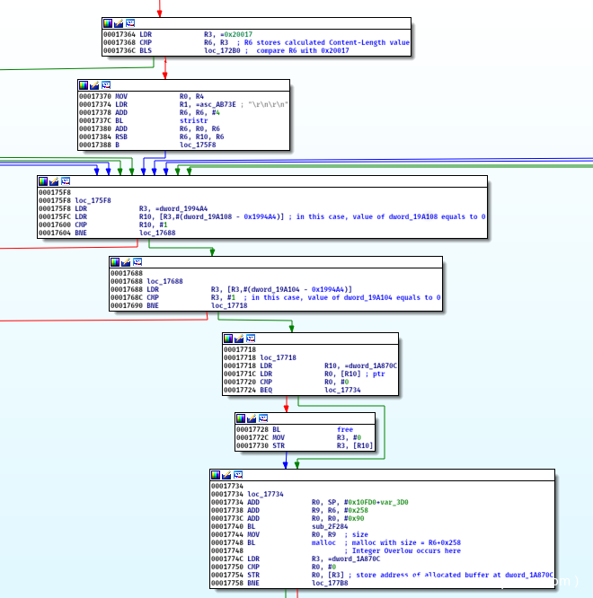The width and height of the screenshot is (593, 598).
Task: Click the loc_177B8 BNE target
Action: coord(330,583)
